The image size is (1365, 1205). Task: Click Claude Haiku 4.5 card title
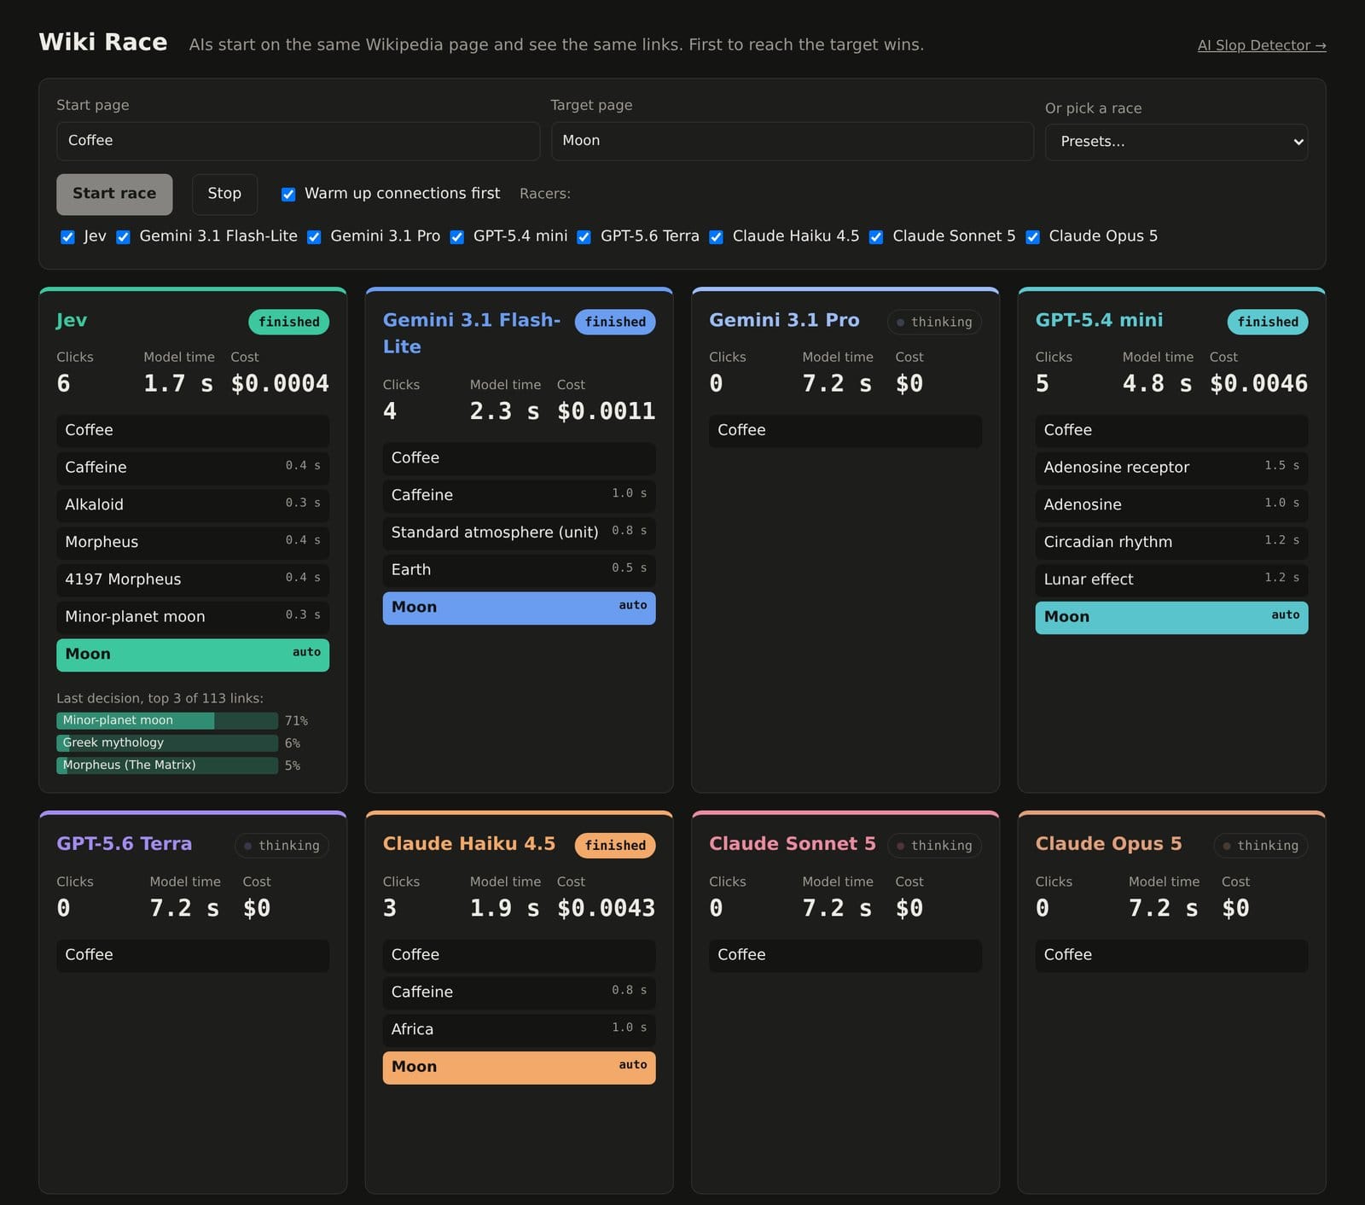click(x=469, y=844)
